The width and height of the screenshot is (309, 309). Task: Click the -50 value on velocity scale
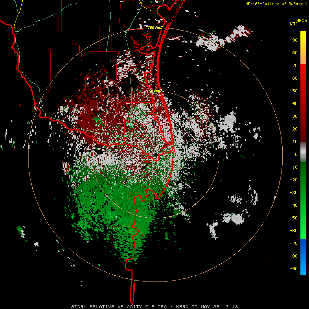point(294,218)
